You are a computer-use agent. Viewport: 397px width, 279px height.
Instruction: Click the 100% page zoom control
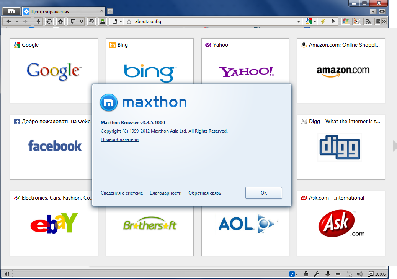376,274
